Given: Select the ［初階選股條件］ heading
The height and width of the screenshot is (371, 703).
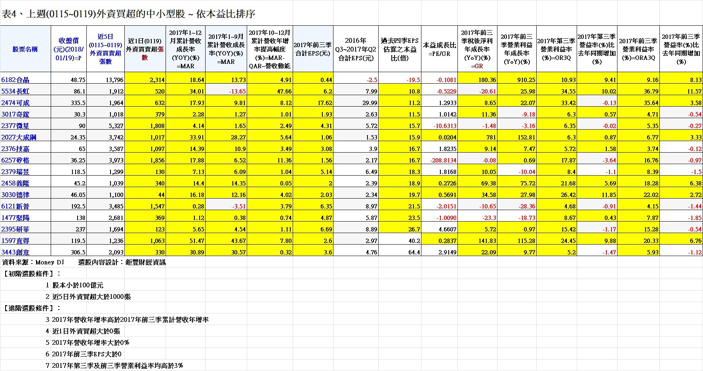Looking at the screenshot, I should point(32,274).
